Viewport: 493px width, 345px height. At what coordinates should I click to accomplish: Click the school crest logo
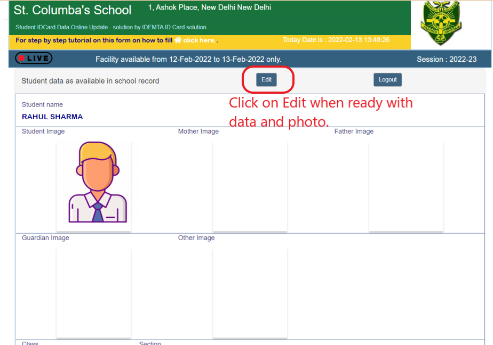point(441,23)
